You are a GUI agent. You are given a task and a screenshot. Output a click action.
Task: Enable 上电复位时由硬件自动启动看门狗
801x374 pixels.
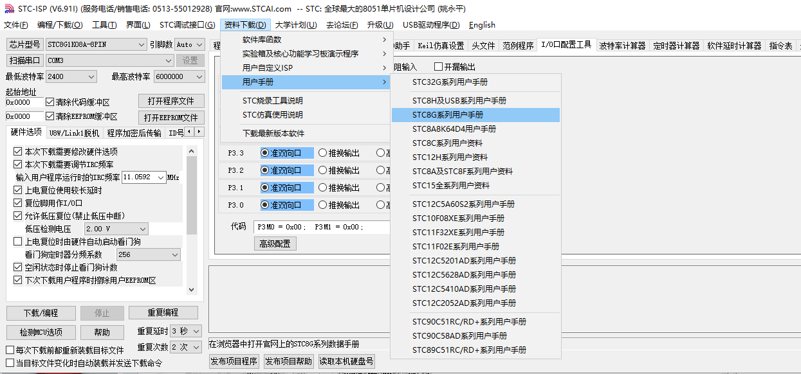tap(17, 242)
